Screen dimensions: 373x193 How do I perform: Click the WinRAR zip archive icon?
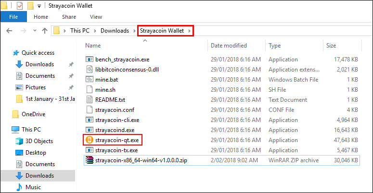click(x=90, y=160)
